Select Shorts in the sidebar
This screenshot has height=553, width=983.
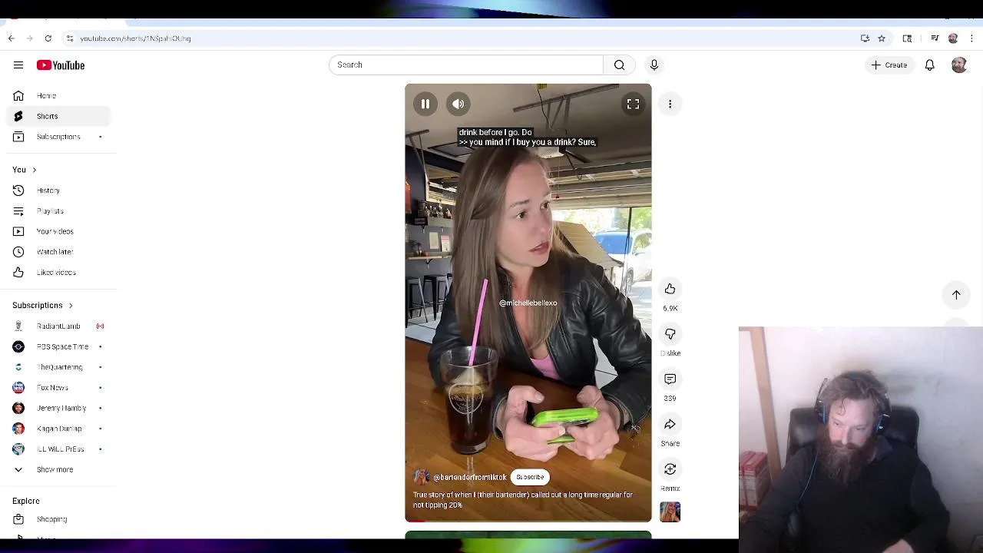click(58, 116)
